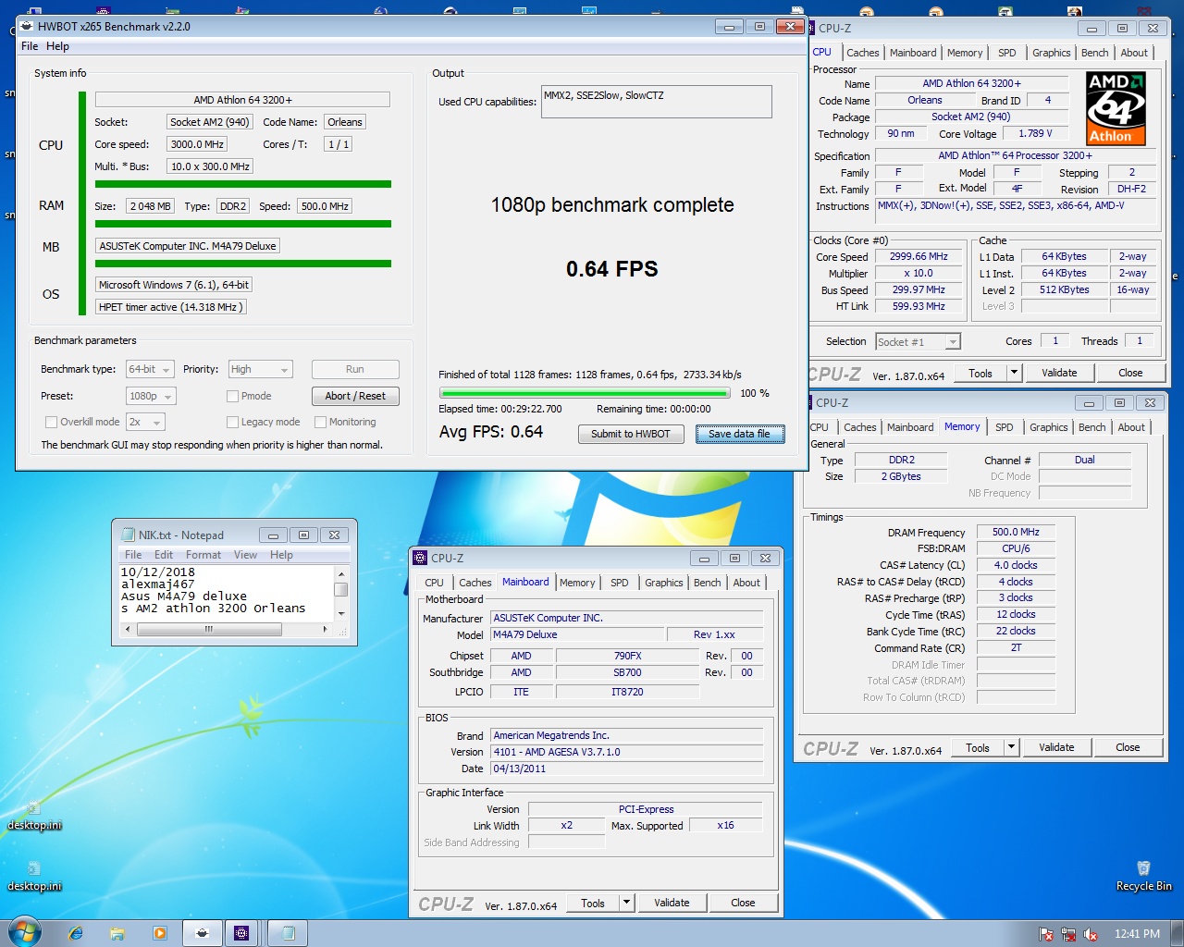
Task: Open Windows Explorer folder taskbar icon
Action: (x=117, y=933)
